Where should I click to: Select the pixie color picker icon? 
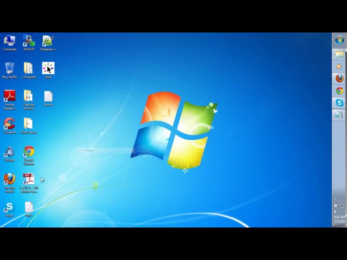(x=48, y=70)
